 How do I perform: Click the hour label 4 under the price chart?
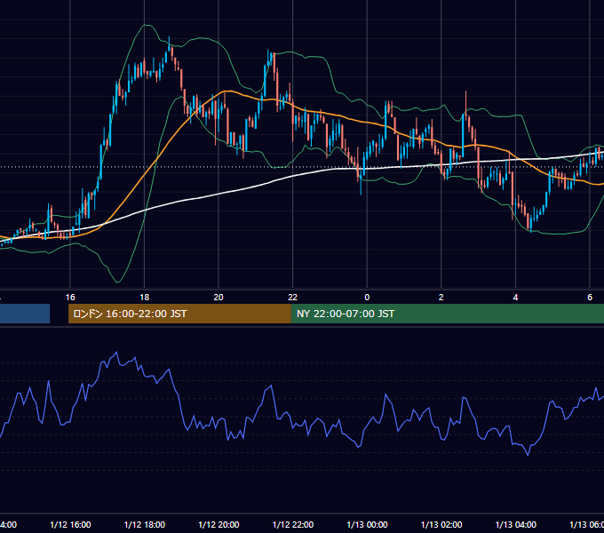click(515, 298)
